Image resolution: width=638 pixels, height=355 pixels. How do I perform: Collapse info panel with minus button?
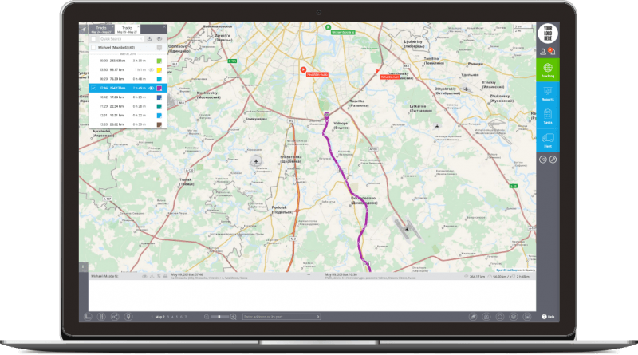point(309,274)
